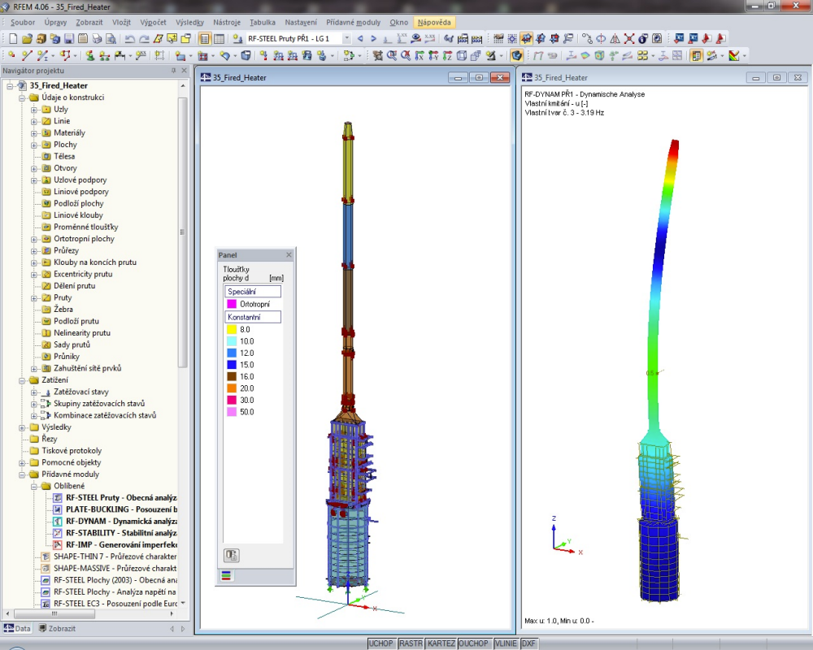Viewport: 813px width, 650px height.
Task: Click the previous load case arrow
Action: point(360,38)
